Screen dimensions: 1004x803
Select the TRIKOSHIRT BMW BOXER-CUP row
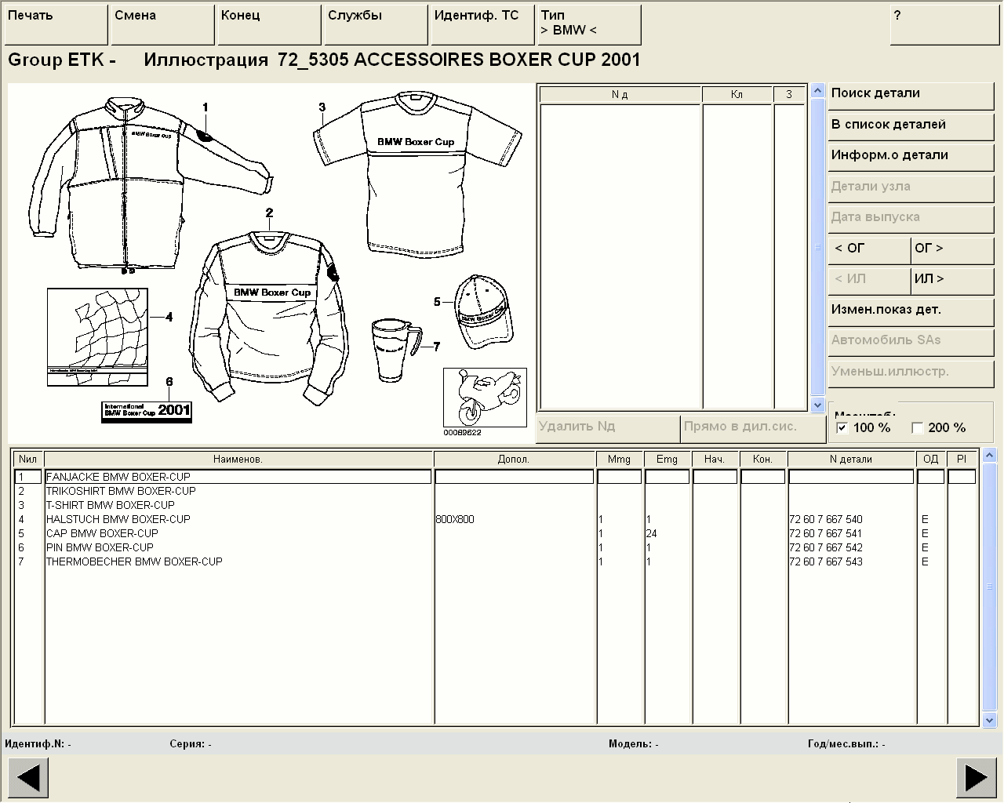[x=496, y=491]
